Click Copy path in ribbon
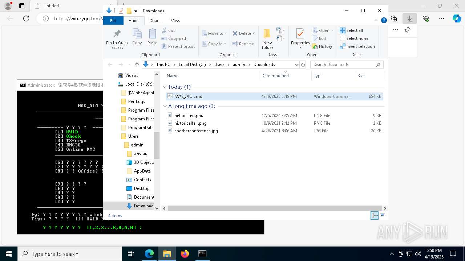The width and height of the screenshot is (465, 261). (174, 38)
